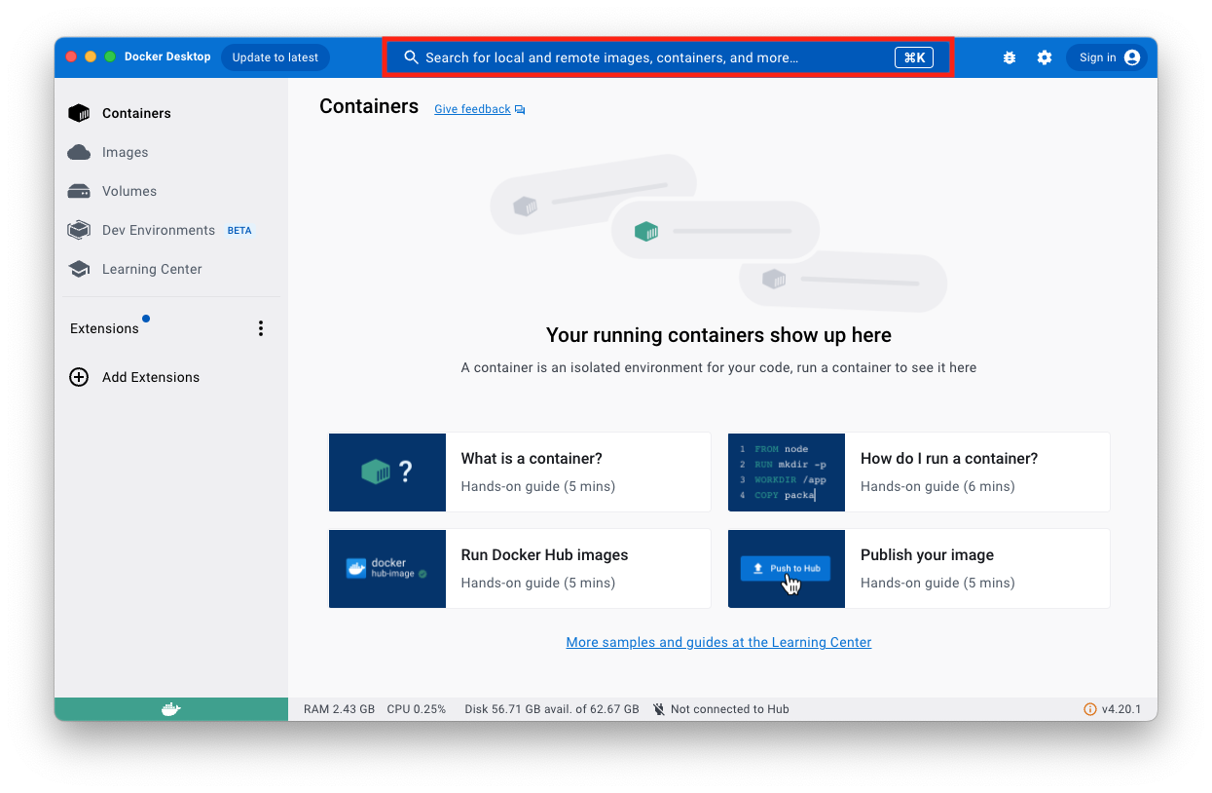Click the update info icon beside v4.20.1
Viewport: 1212px width, 793px height.
1090,709
